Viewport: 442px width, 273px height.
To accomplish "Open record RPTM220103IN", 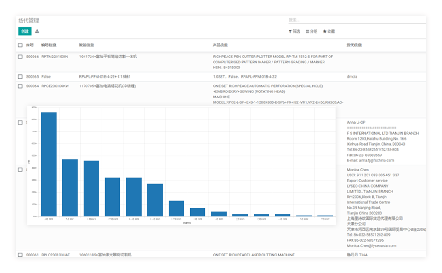I will tap(54, 57).
